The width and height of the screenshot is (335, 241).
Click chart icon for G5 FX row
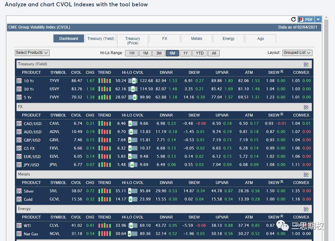pyautogui.click(x=19, y=148)
